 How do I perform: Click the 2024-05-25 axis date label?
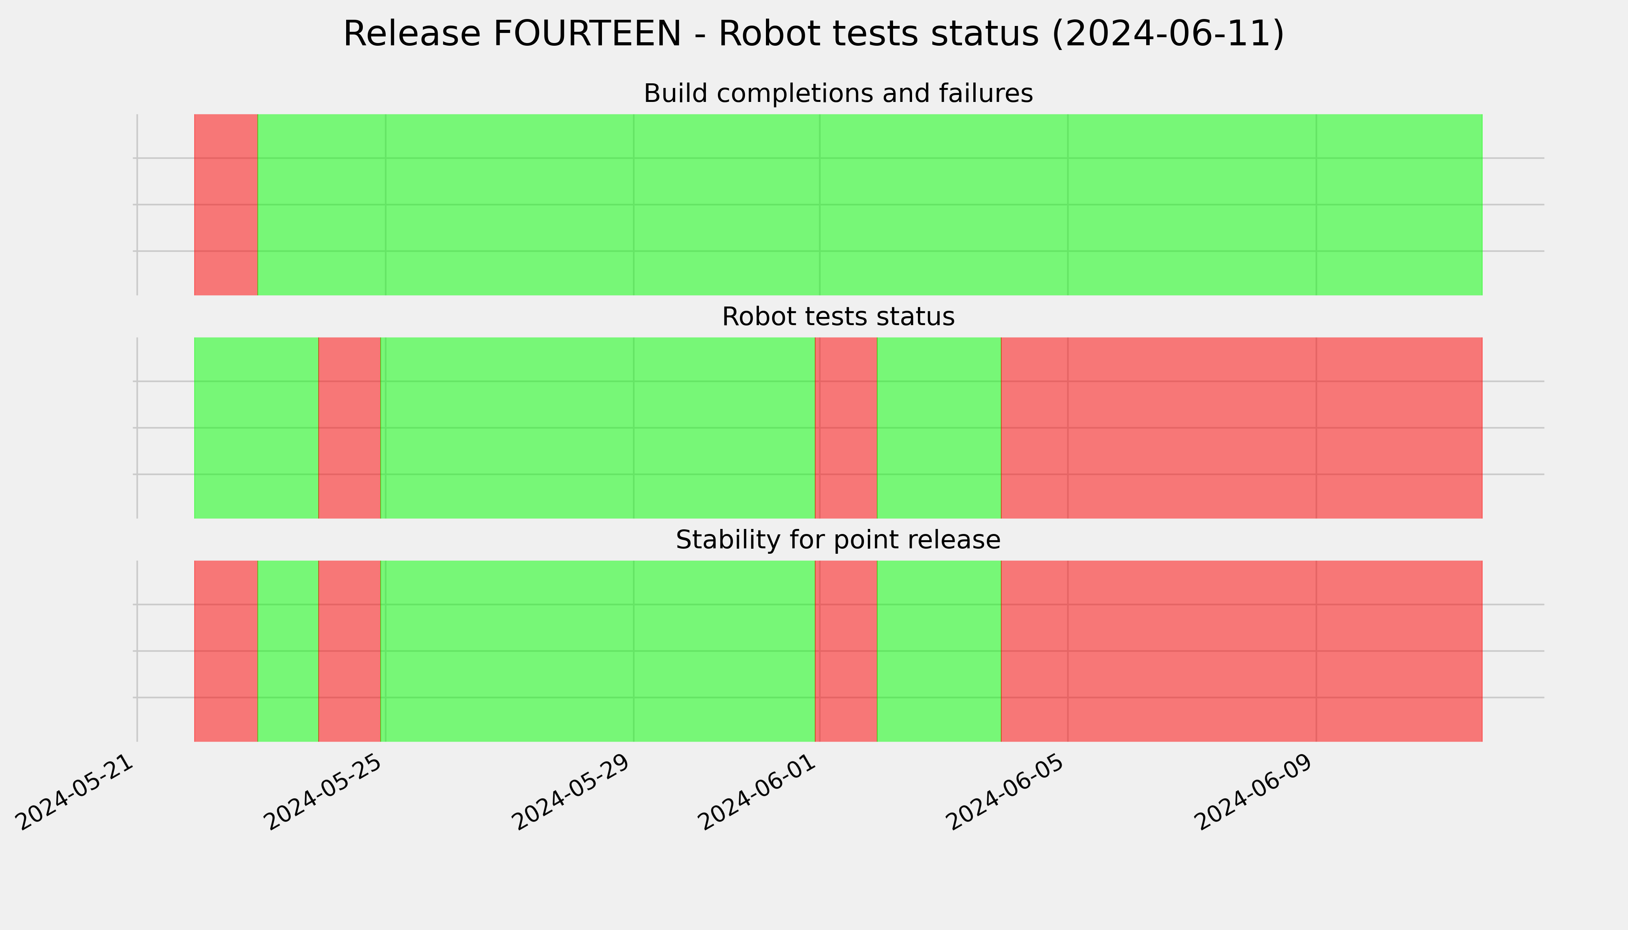[x=324, y=791]
